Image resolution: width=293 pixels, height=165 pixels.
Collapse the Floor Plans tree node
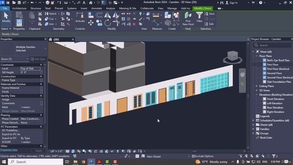256,56
